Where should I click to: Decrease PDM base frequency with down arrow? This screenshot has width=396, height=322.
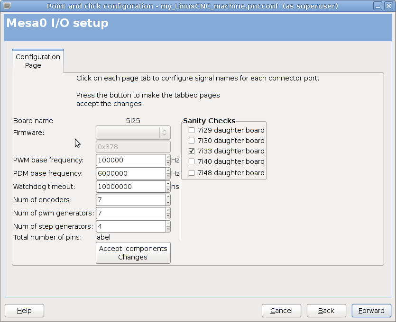(x=168, y=176)
